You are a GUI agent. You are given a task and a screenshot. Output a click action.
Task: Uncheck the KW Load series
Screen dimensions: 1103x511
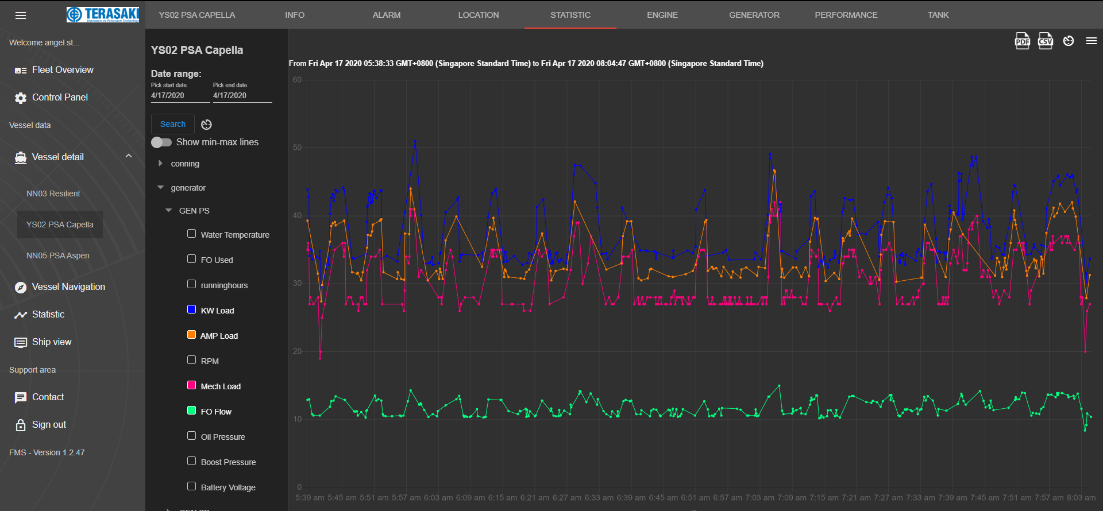click(x=192, y=309)
